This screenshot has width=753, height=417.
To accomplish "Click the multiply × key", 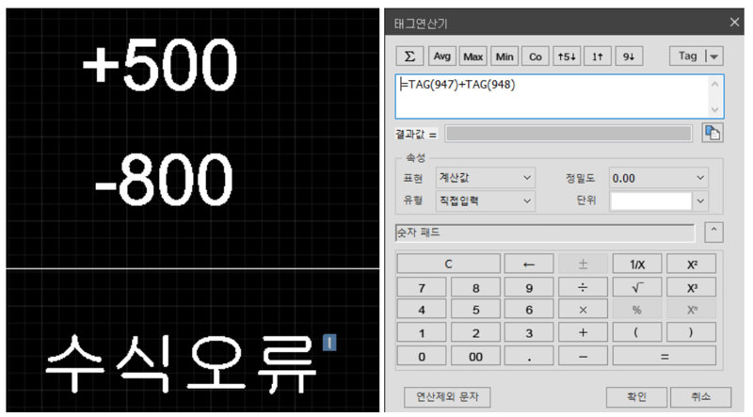I will pos(583,310).
